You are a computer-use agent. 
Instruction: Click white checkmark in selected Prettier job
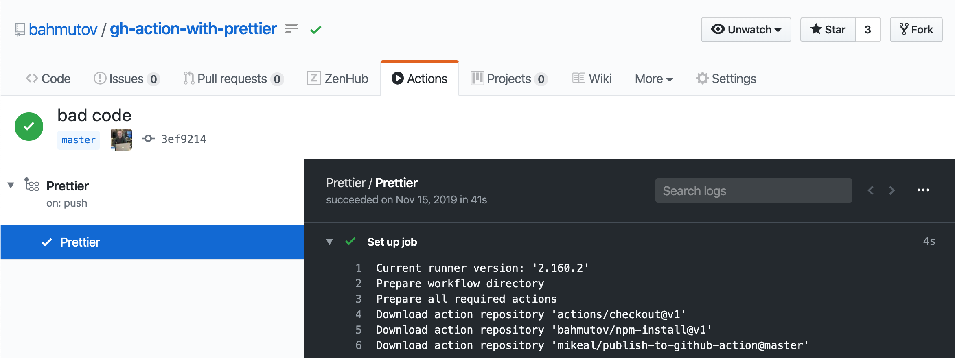(x=47, y=242)
